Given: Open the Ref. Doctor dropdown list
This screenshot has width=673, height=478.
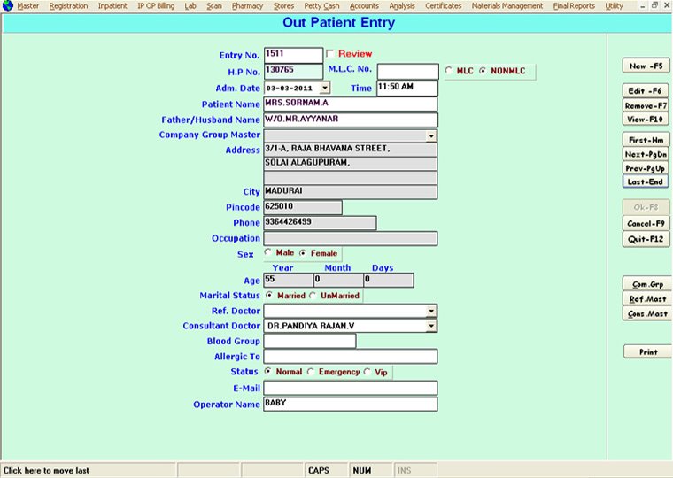Looking at the screenshot, I should (x=431, y=311).
